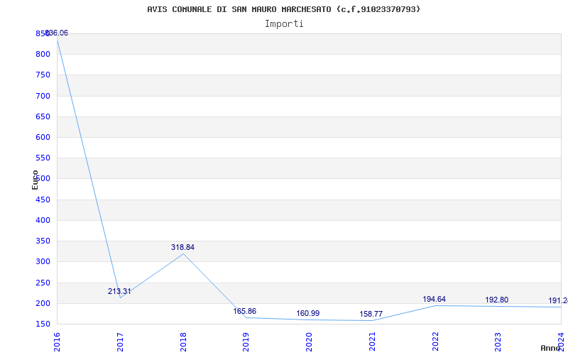Click the y-axis value 800
The image size is (568, 355).
tap(43, 55)
